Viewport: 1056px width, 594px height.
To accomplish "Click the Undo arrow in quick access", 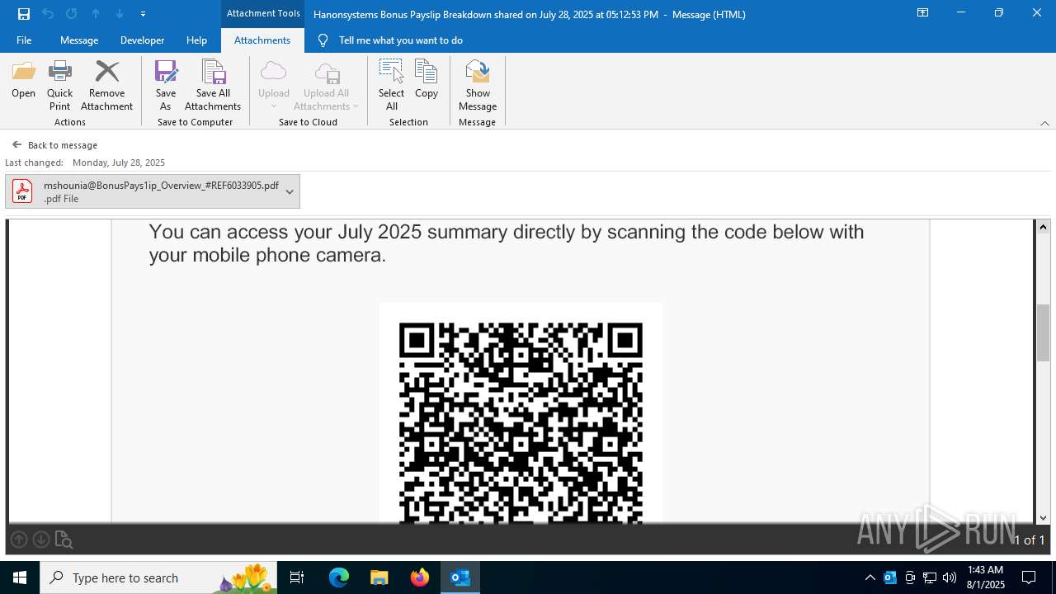I will tap(48, 14).
